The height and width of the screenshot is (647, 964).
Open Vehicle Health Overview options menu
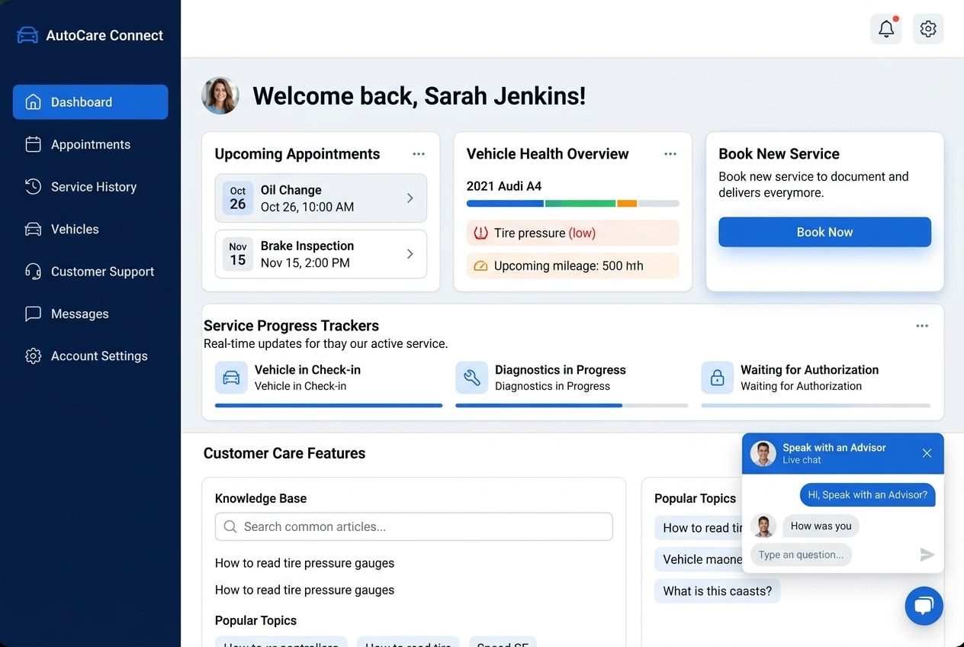point(670,154)
